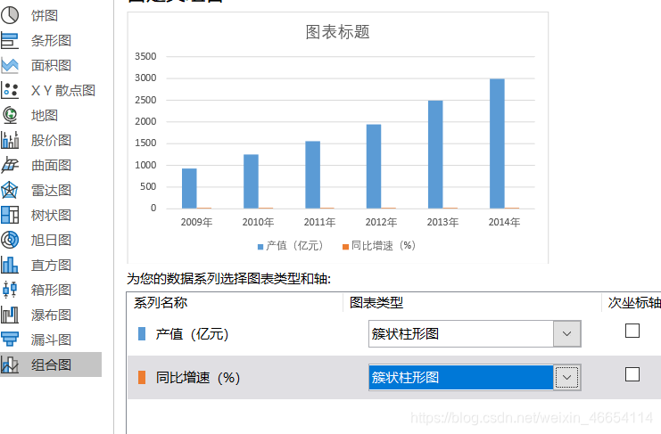Click the 直方图 label in chart list
Image resolution: width=661 pixels, height=434 pixels.
pos(51,265)
